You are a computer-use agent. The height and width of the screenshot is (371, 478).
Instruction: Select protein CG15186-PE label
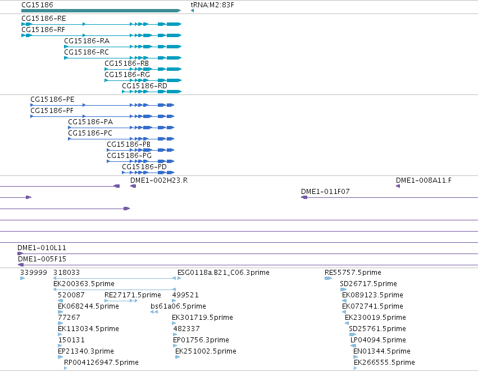point(52,99)
